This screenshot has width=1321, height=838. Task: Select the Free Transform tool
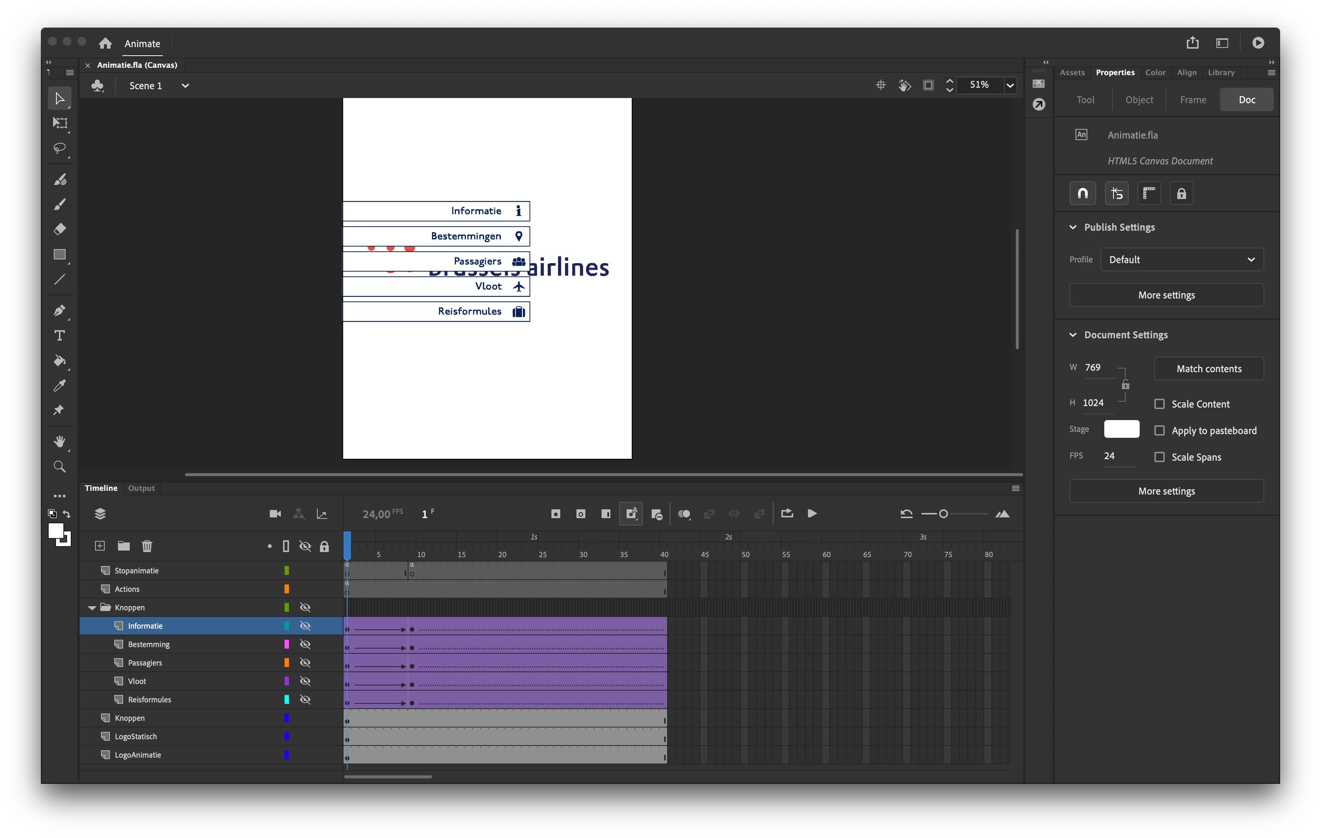tap(60, 123)
